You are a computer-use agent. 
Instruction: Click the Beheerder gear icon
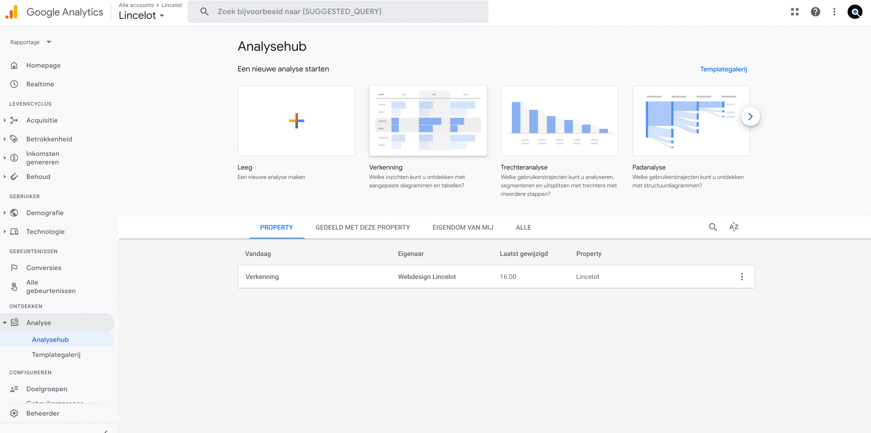coord(14,413)
